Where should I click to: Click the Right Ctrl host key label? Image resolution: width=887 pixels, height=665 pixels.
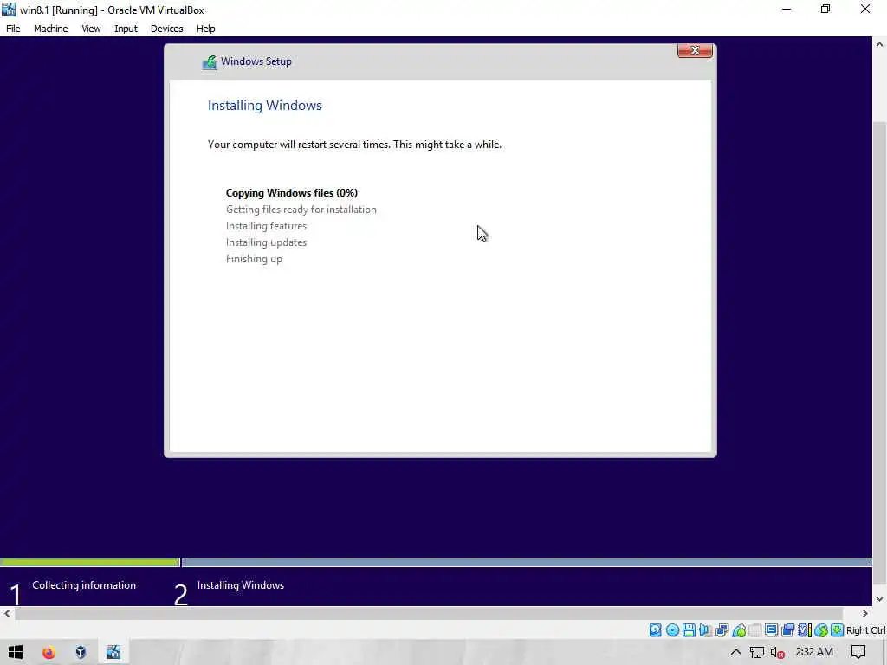click(x=865, y=630)
